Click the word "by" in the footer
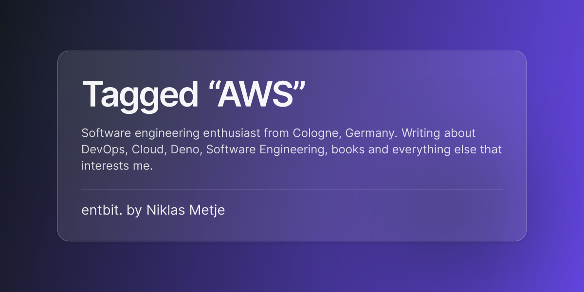This screenshot has height=292, width=584. coord(134,211)
